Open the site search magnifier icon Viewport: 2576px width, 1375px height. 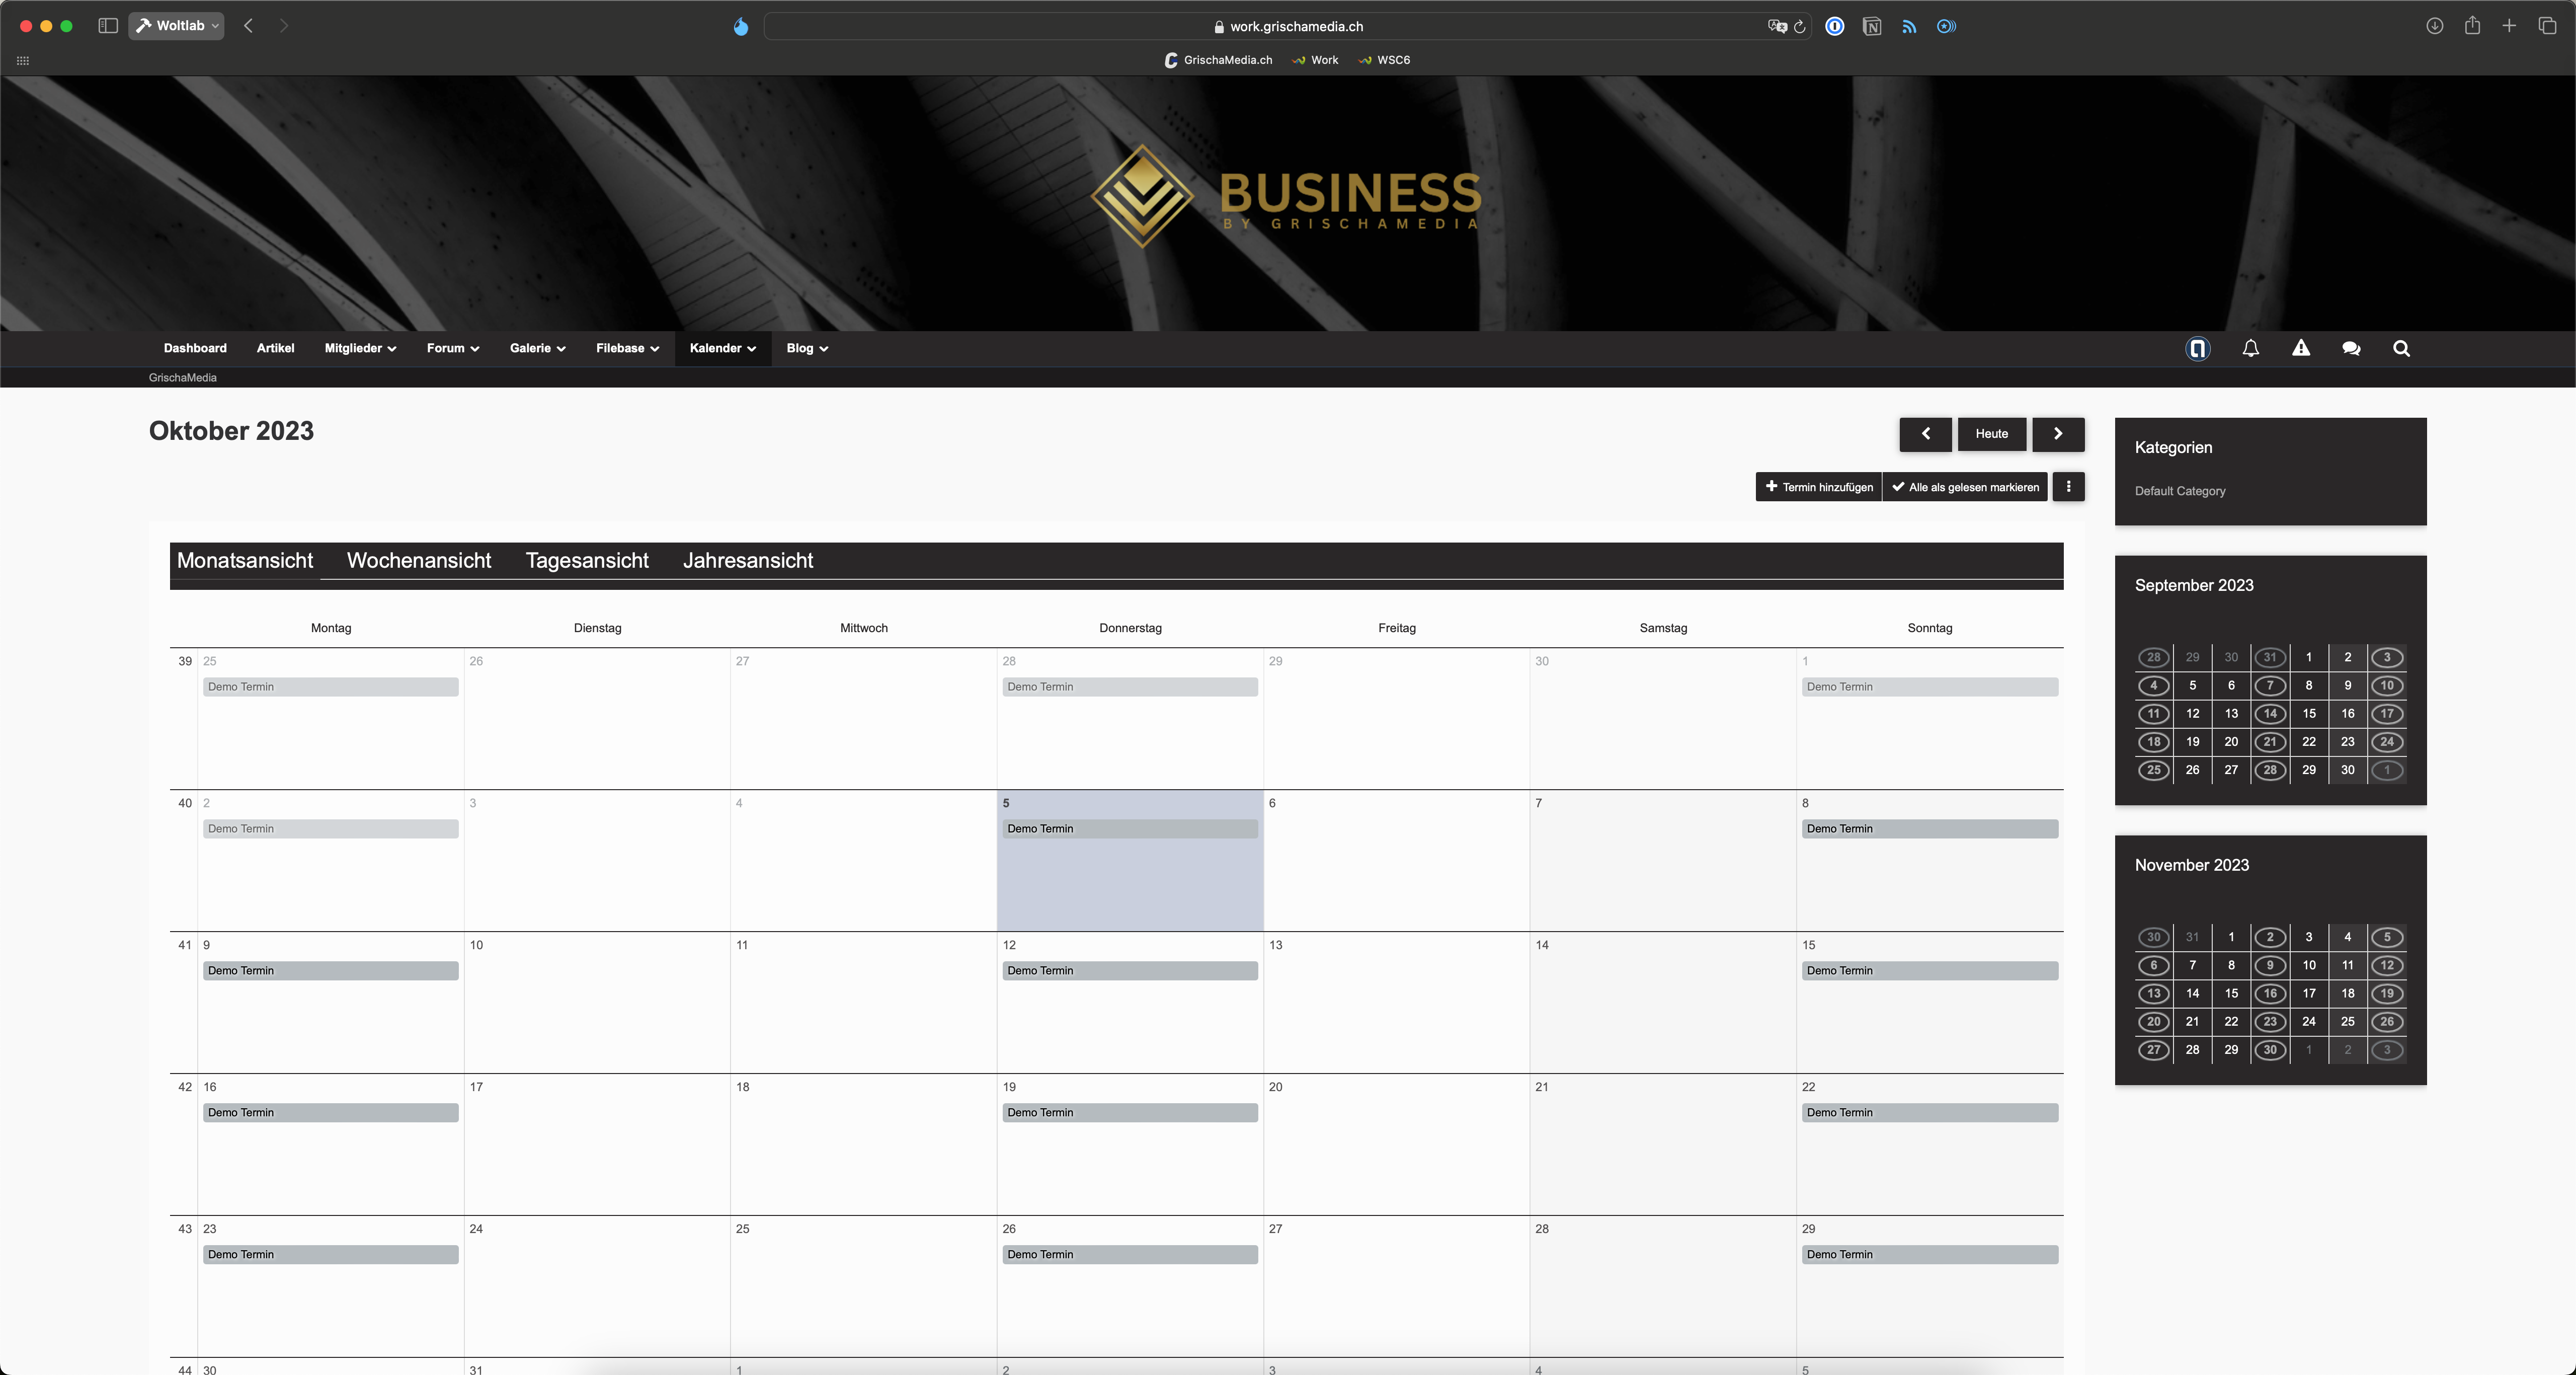pyautogui.click(x=2401, y=348)
